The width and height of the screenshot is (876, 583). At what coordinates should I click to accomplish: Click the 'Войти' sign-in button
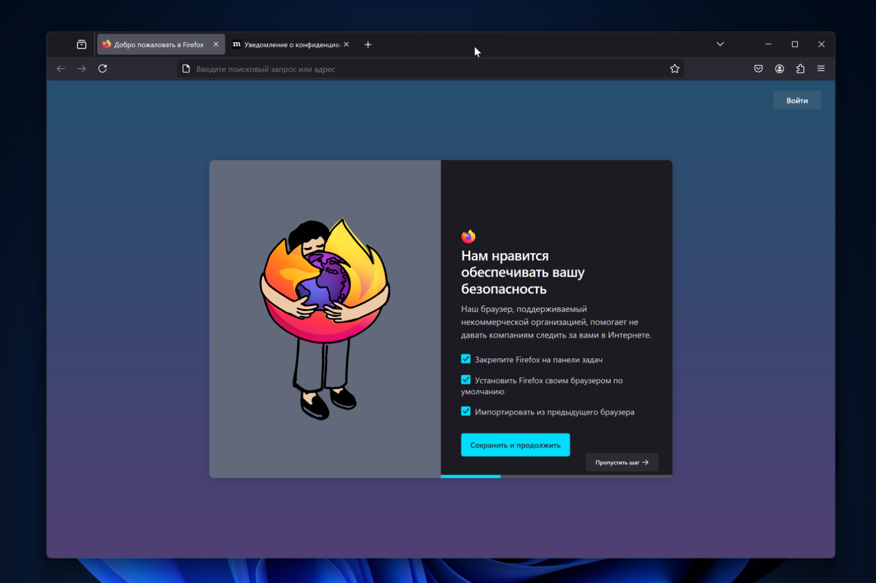tap(797, 100)
